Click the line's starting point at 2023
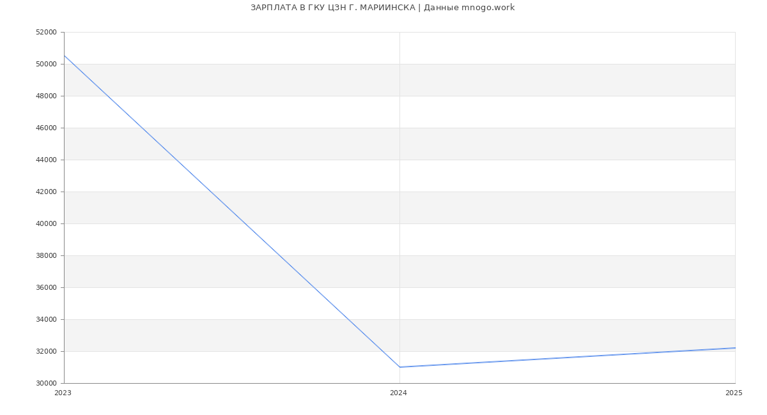 (65, 56)
